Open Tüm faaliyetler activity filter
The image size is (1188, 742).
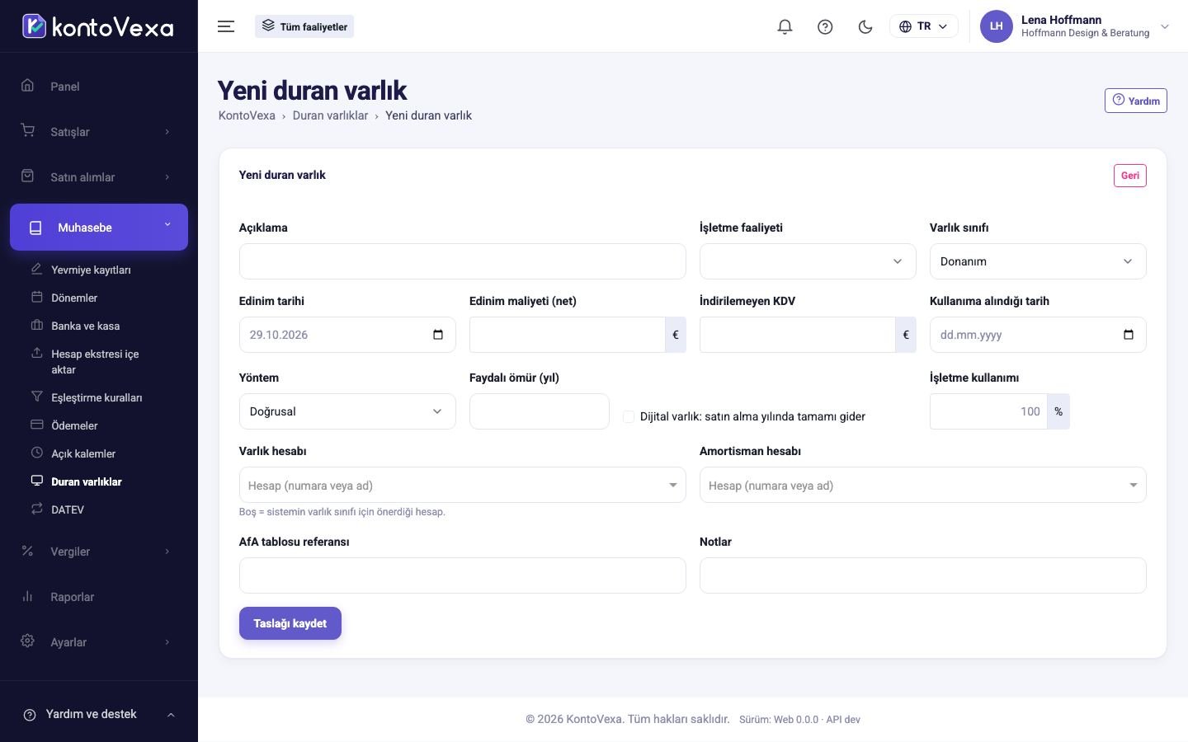pyautogui.click(x=304, y=26)
